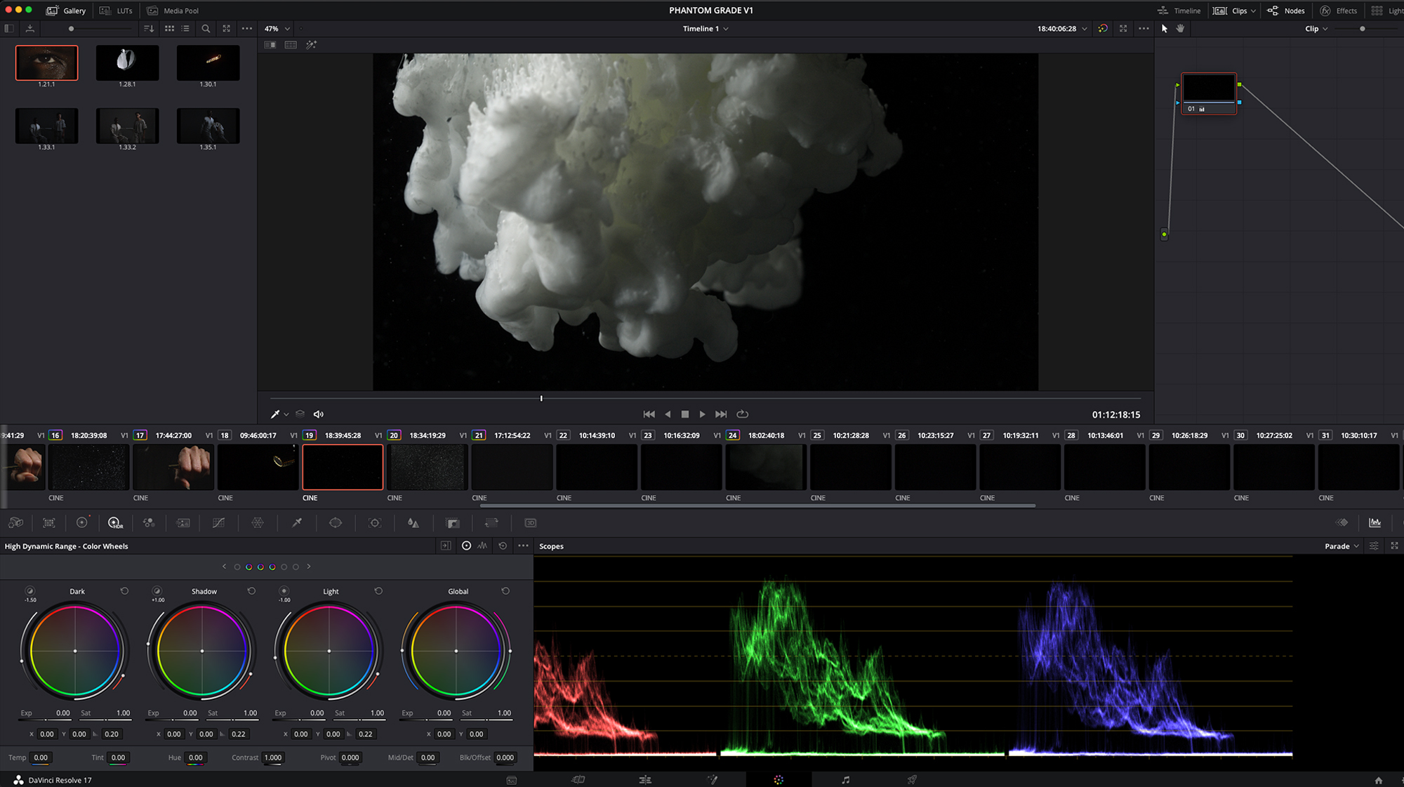Open the Parade scope type dropdown
Image resolution: width=1404 pixels, height=787 pixels.
point(1342,546)
